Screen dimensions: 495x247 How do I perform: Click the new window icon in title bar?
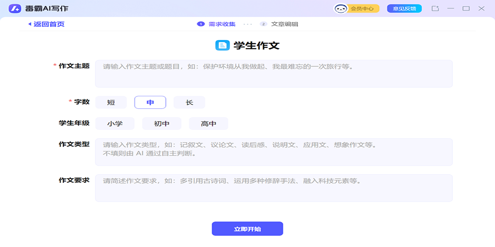point(435,8)
